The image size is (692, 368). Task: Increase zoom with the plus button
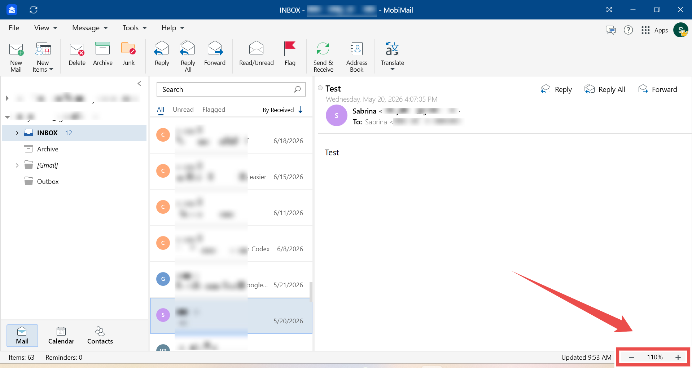tap(678, 357)
